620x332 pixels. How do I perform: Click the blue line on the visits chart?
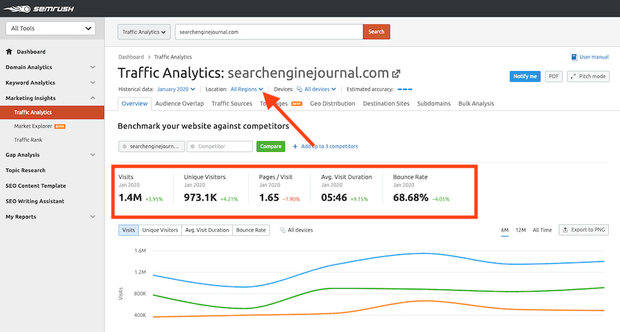378,258
